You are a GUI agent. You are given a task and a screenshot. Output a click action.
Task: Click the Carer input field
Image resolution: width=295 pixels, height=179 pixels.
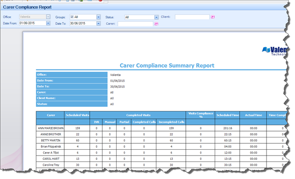tap(135, 23)
